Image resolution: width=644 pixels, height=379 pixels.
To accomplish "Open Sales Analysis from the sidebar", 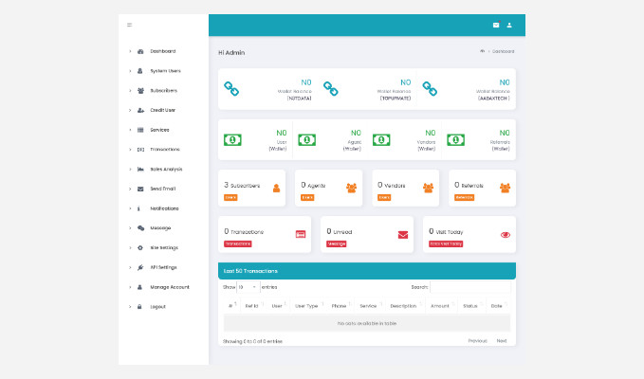I will click(x=166, y=169).
